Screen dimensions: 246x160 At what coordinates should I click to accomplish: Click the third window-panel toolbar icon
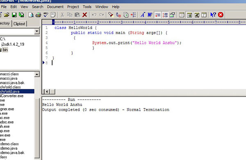197,15
